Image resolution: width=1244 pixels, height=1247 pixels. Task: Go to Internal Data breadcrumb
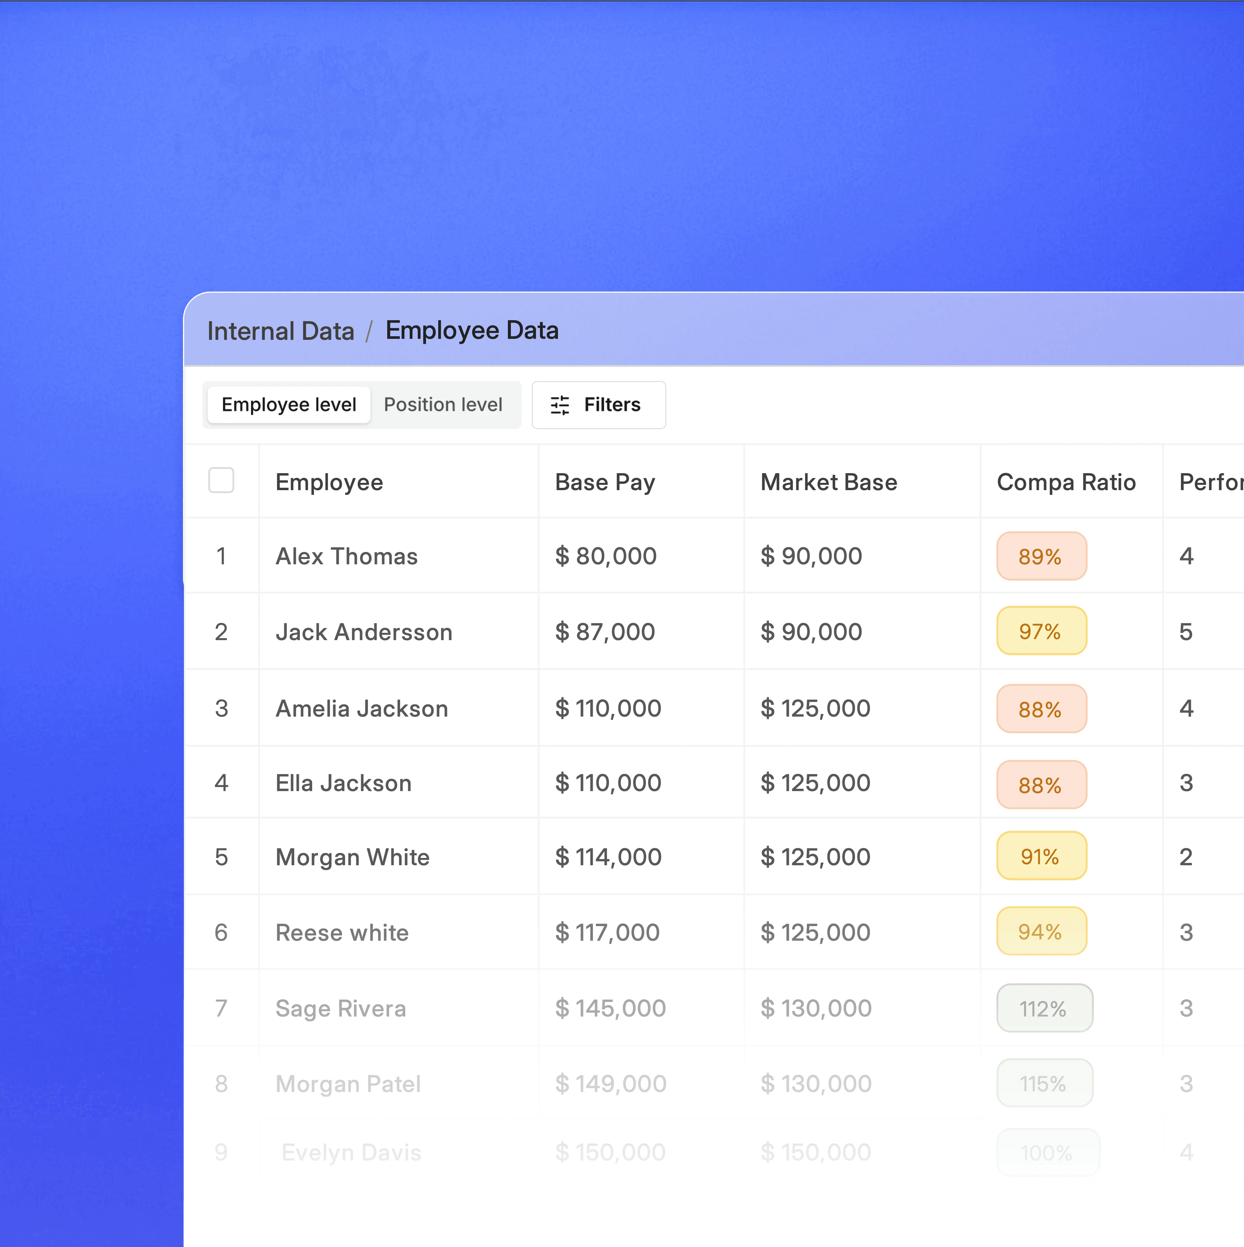(281, 331)
